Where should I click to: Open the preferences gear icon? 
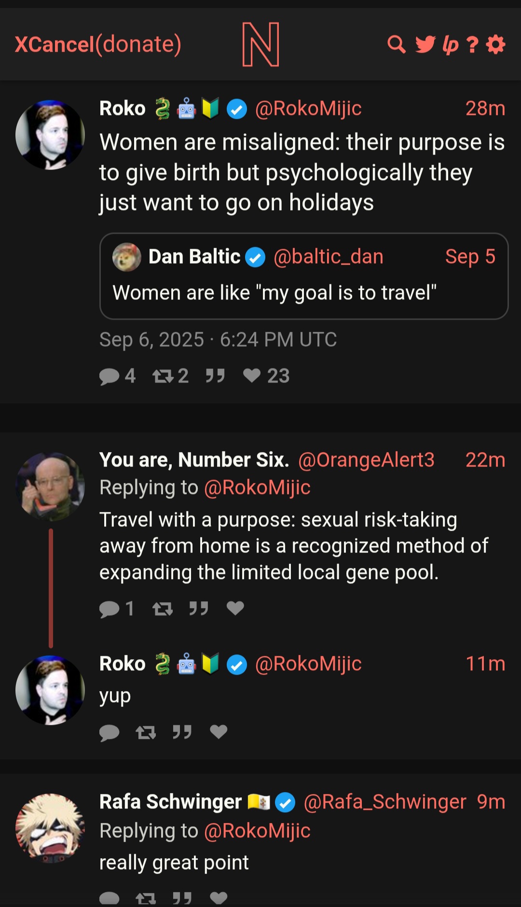[x=495, y=44]
